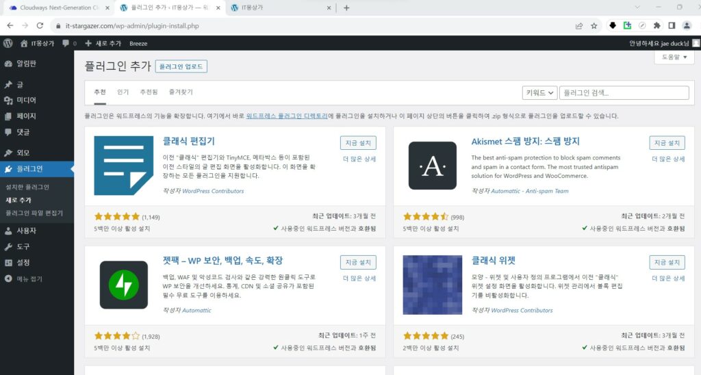The width and height of the screenshot is (701, 375).
Task: Open IT몽상가 site home link
Action: click(x=38, y=43)
